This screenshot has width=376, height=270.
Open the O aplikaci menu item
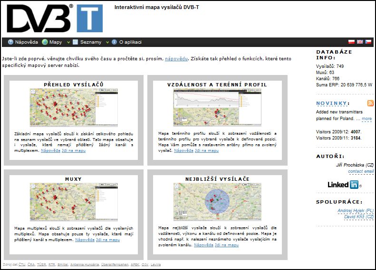tap(130, 42)
